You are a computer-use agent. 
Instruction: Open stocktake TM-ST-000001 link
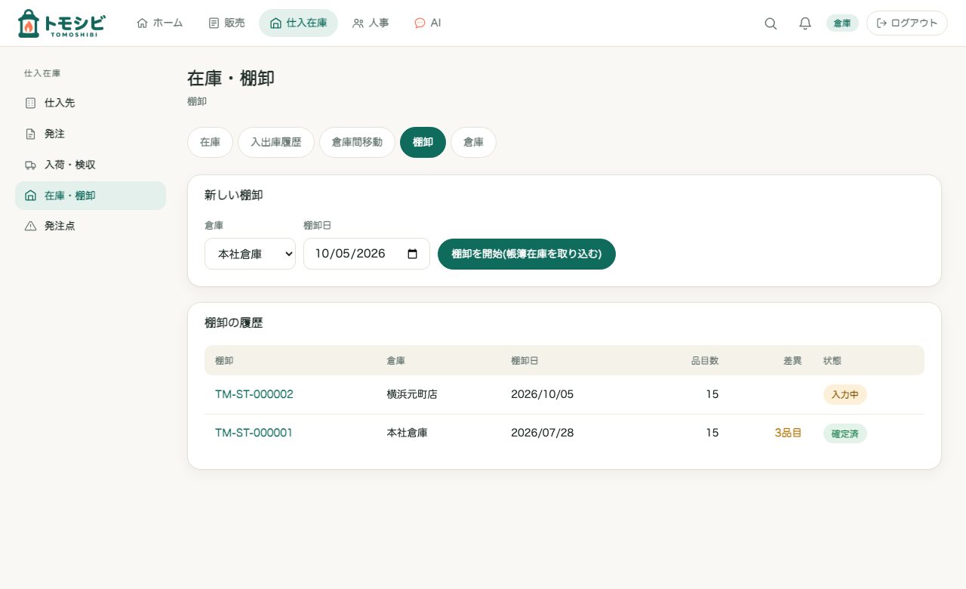pos(254,433)
